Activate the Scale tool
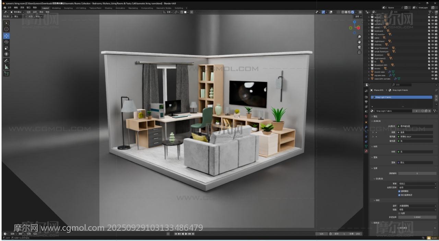This screenshot has width=439, height=241. coord(7,48)
